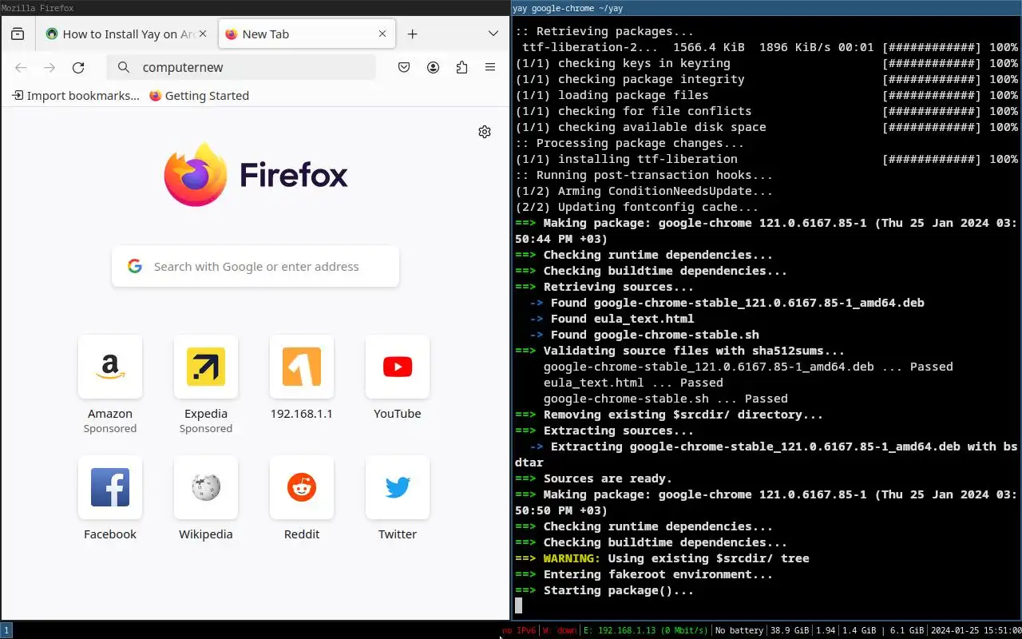Select workspace 1 in status bar
The width and height of the screenshot is (1022, 639).
point(6,630)
